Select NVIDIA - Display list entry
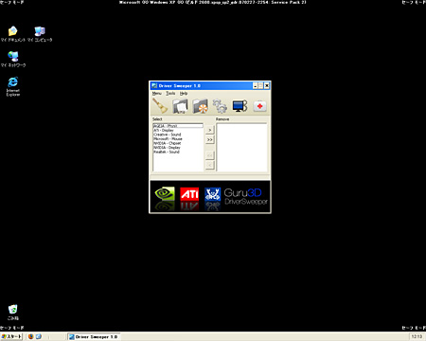Image resolution: width=426 pixels, height=341 pixels. click(x=167, y=148)
